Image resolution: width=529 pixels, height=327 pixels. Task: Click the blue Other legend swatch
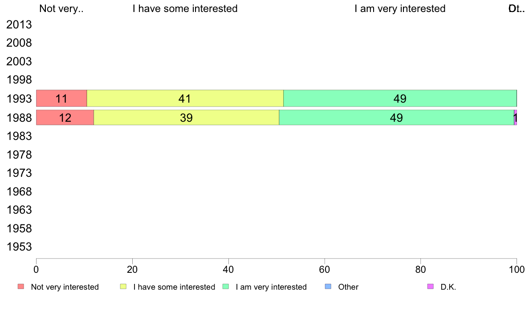click(x=328, y=287)
